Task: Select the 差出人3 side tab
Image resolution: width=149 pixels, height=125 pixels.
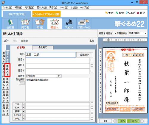Action: (x=7, y=83)
